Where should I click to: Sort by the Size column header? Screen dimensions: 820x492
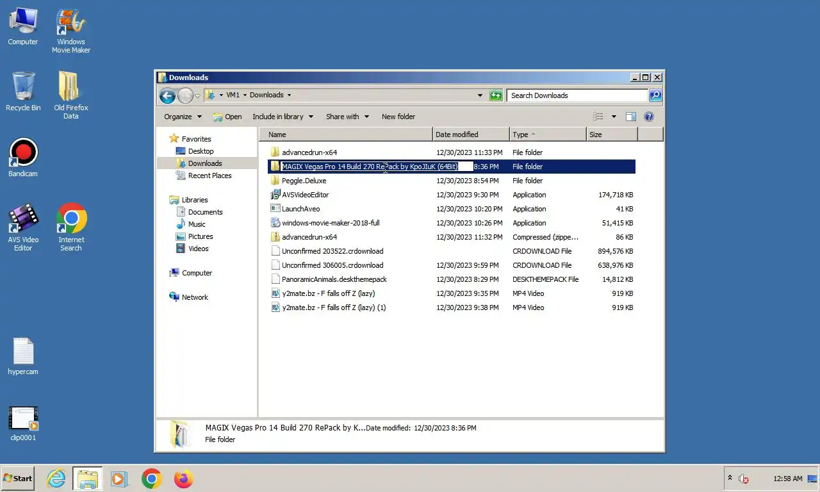[x=612, y=135]
